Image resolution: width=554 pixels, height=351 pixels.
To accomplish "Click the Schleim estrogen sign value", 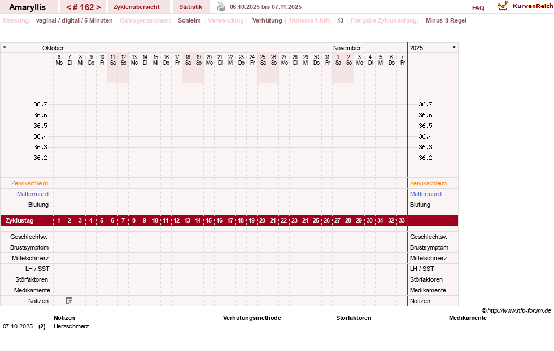I will point(189,20).
